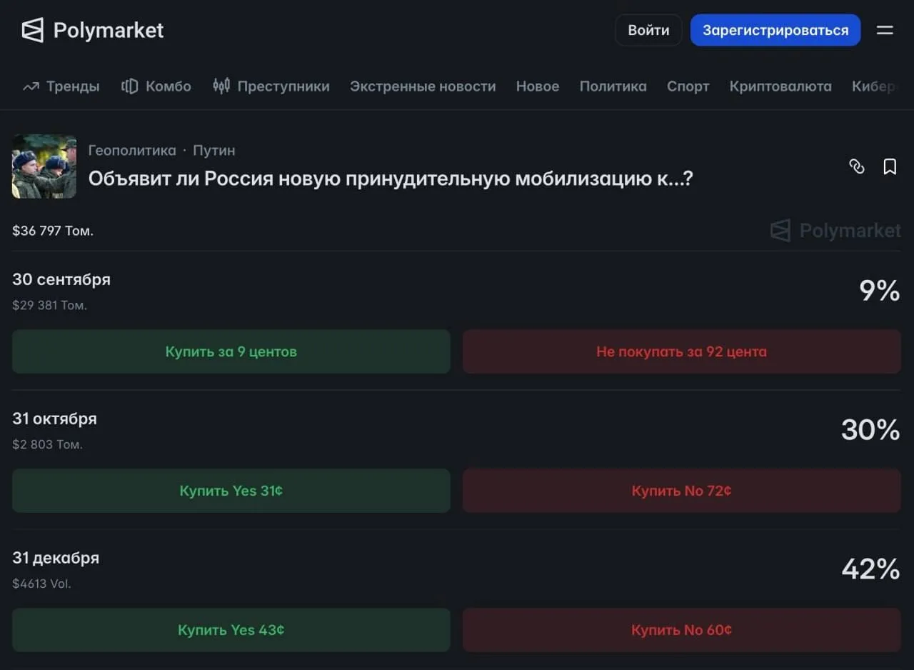
Task: Go to the Экстренные новости tab
Action: [x=423, y=86]
